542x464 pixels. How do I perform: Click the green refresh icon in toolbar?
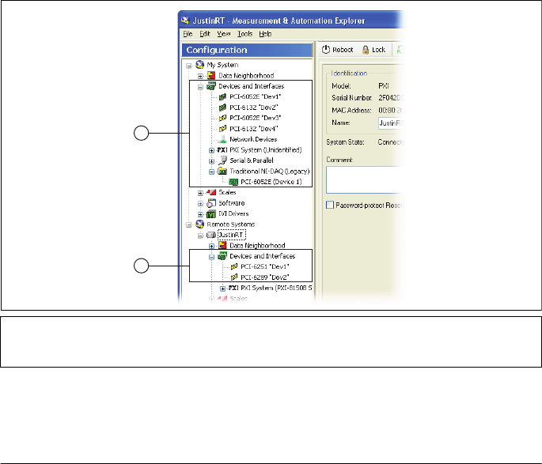tap(400, 50)
